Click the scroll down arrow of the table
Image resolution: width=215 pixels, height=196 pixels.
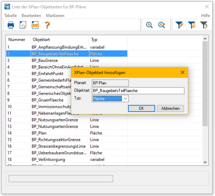point(205,162)
